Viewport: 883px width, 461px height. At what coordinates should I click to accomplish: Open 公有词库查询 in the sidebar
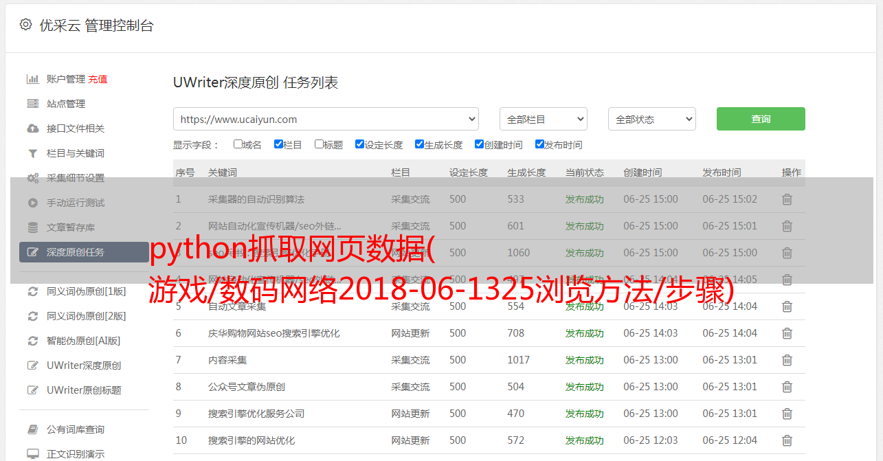coord(76,429)
